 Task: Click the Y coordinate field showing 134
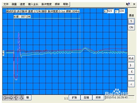(x=122, y=11)
